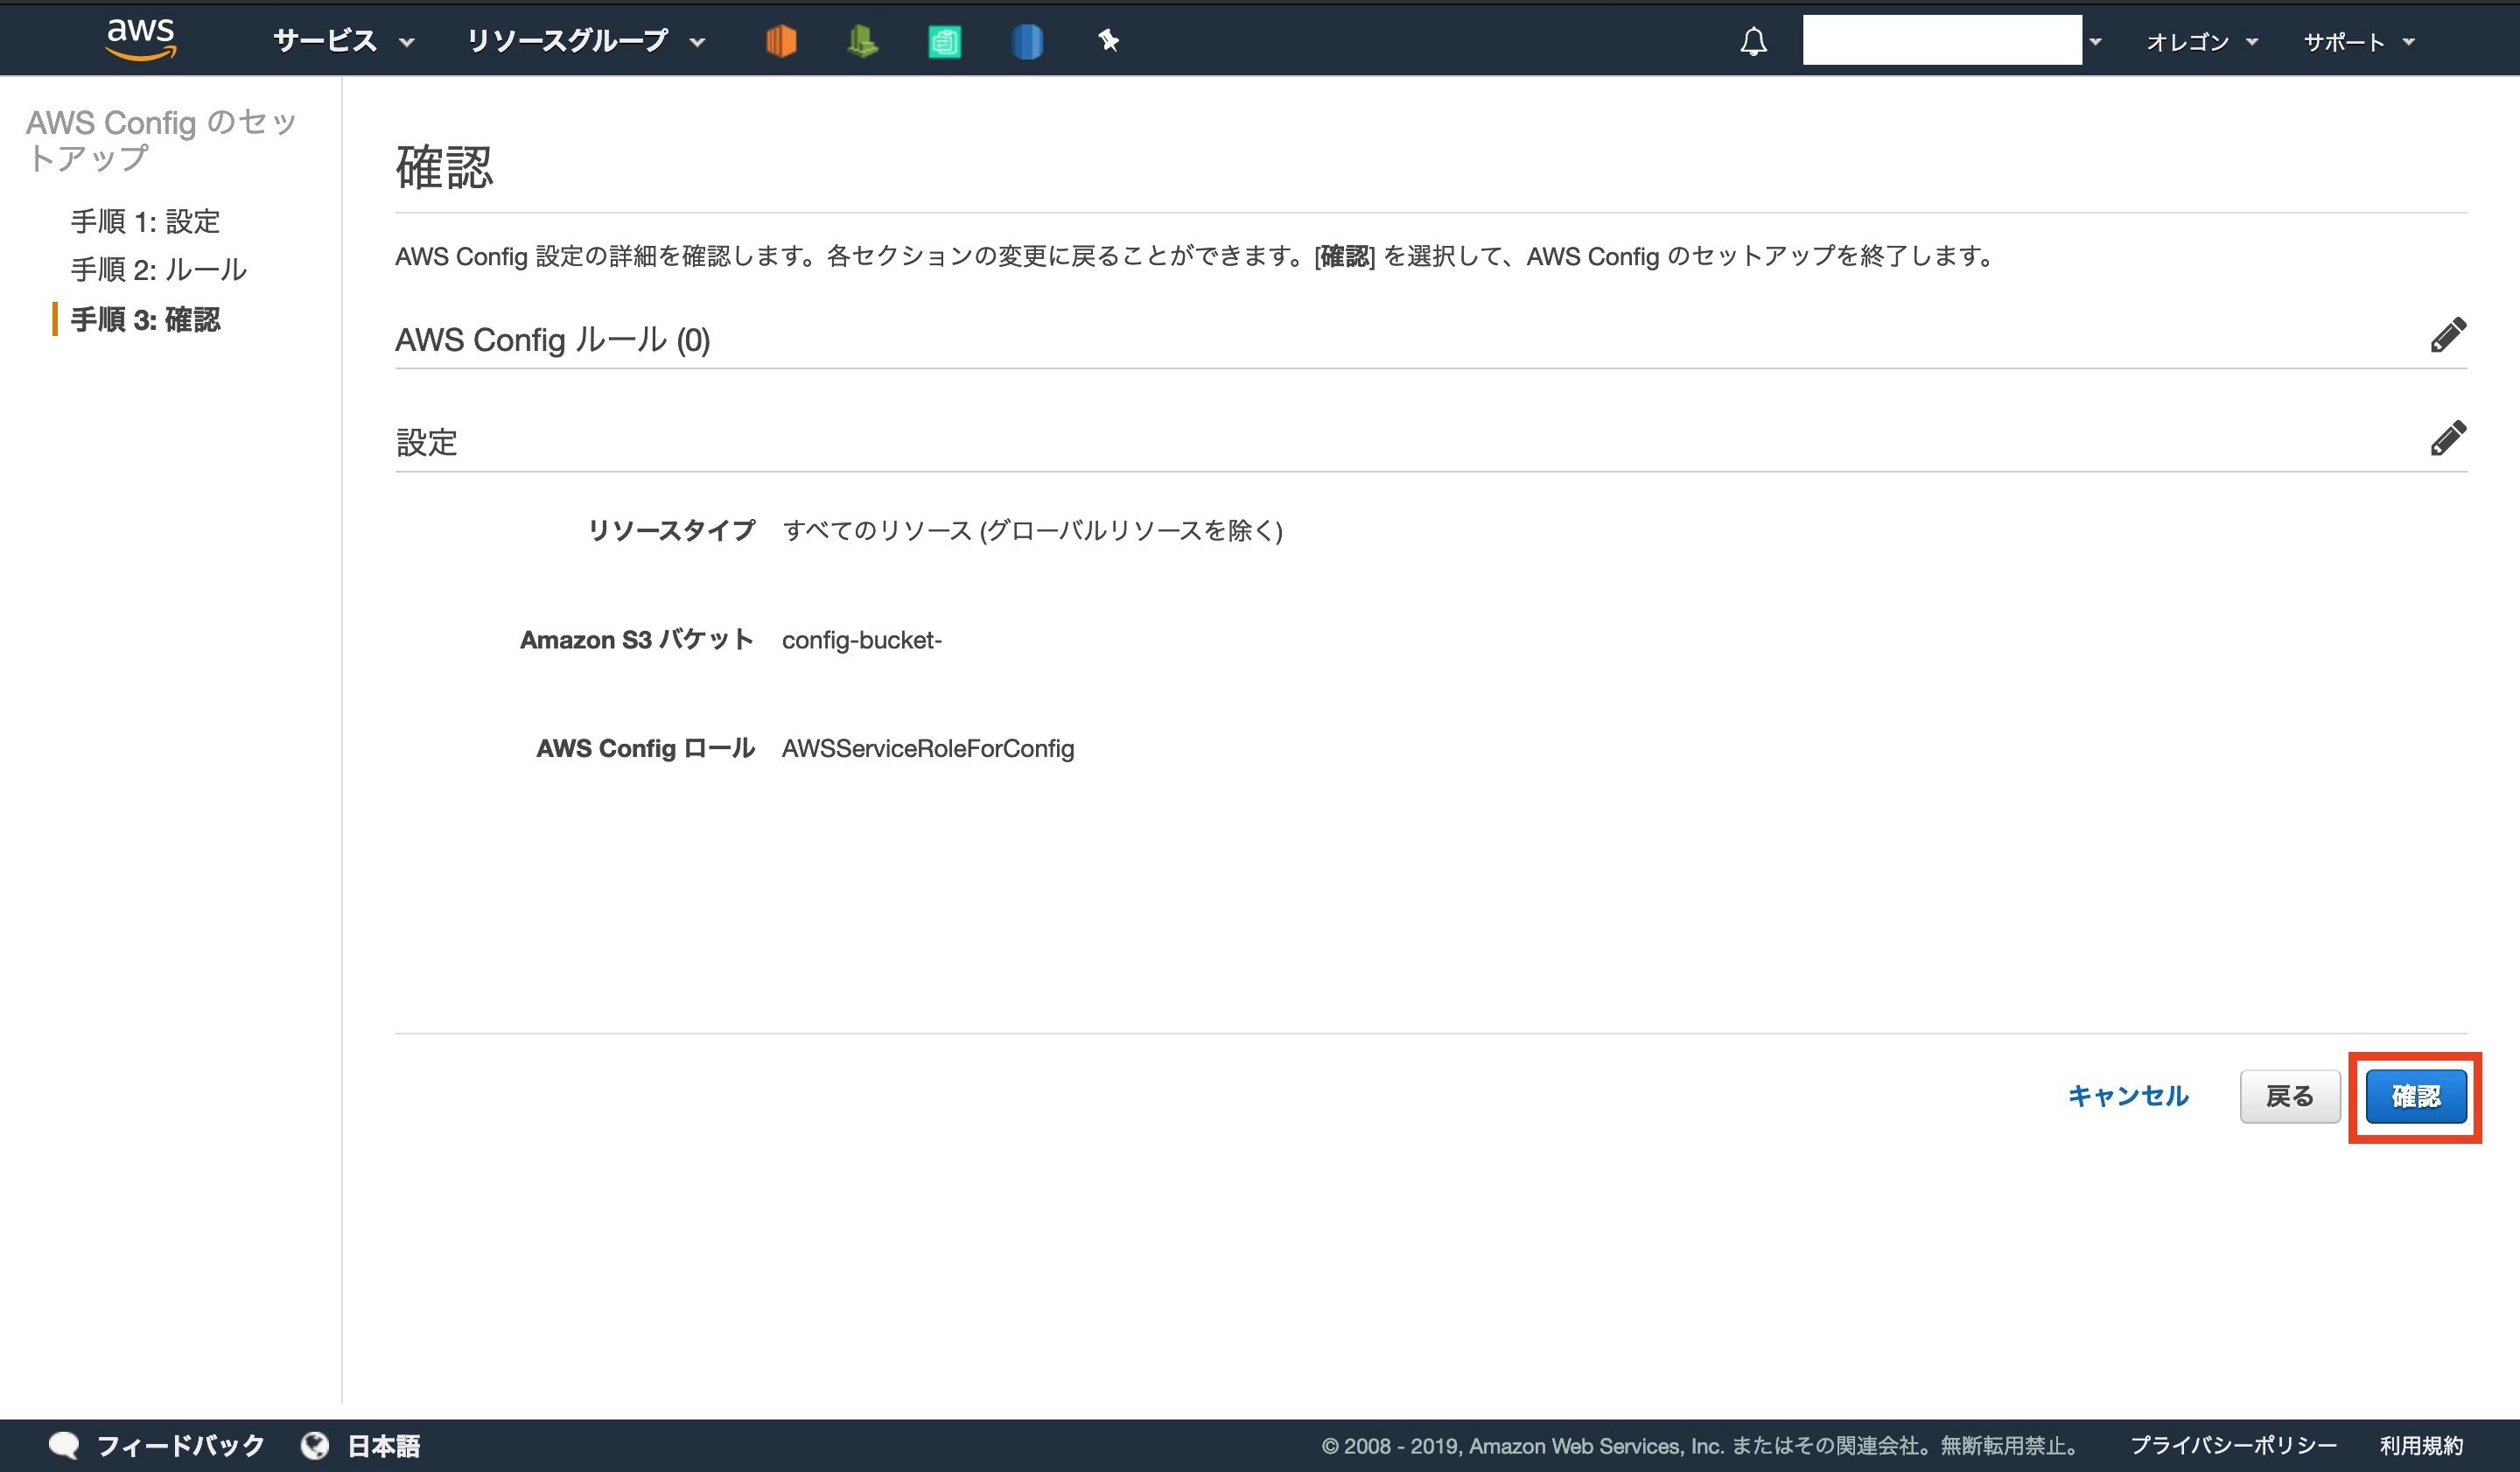Open フィードバック link
2520x1472 pixels.
pyautogui.click(x=181, y=1445)
